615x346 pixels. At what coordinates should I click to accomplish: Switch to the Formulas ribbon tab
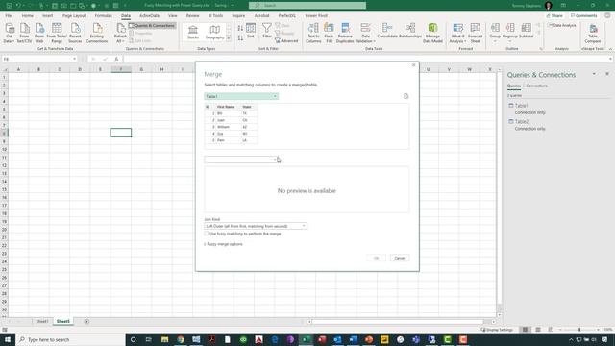103,15
